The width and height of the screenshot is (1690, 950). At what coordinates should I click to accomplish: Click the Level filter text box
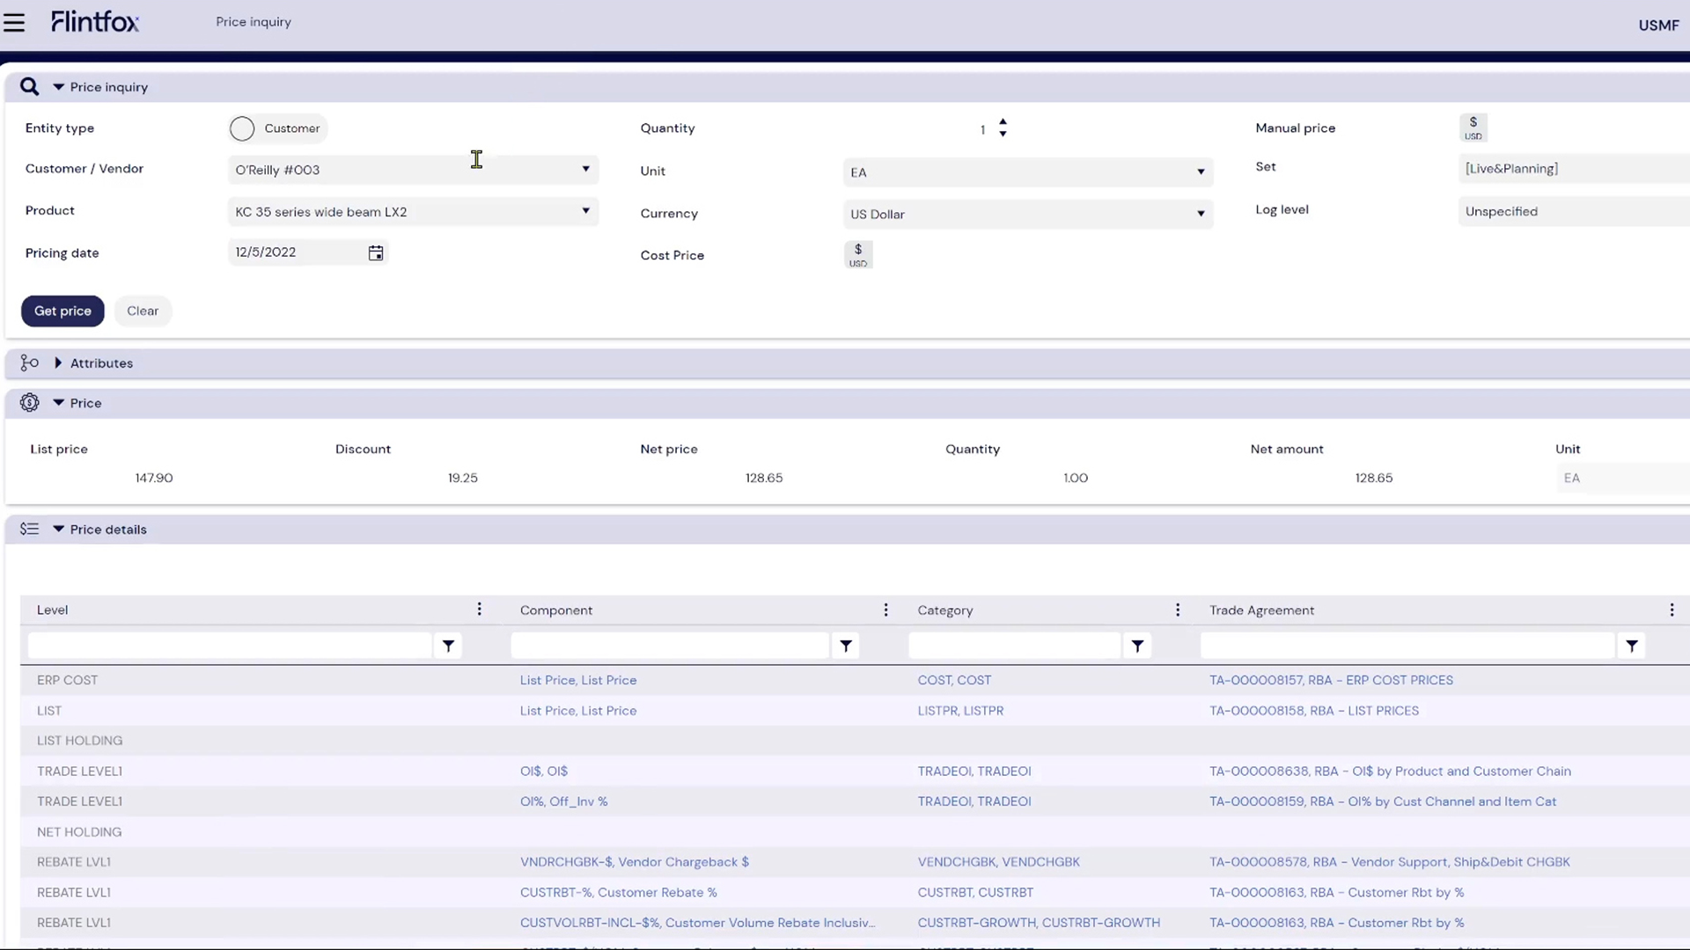pos(231,646)
